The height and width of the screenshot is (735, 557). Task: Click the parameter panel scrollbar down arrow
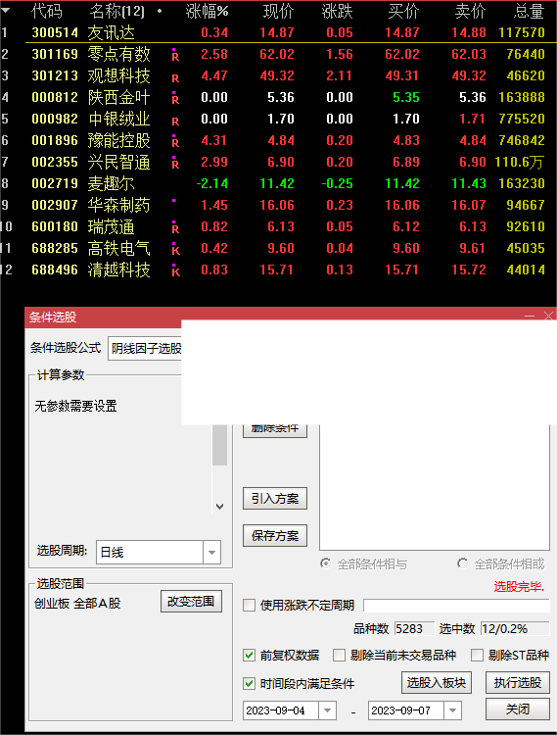219,507
